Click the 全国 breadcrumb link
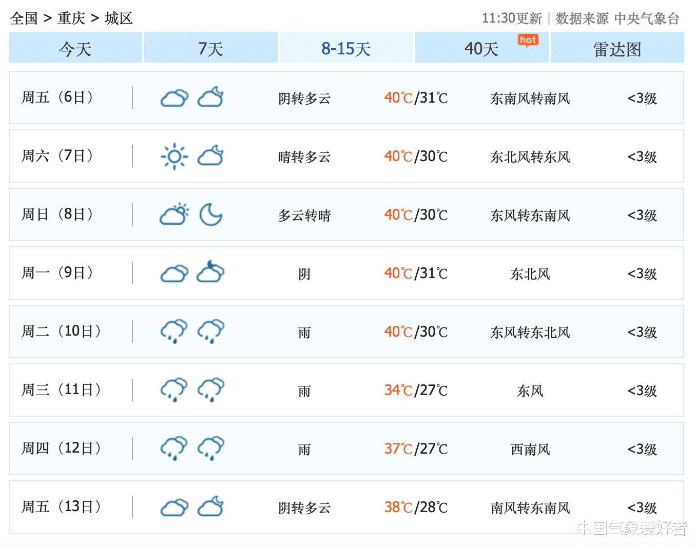Viewport: 695px width, 546px height. [x=24, y=18]
